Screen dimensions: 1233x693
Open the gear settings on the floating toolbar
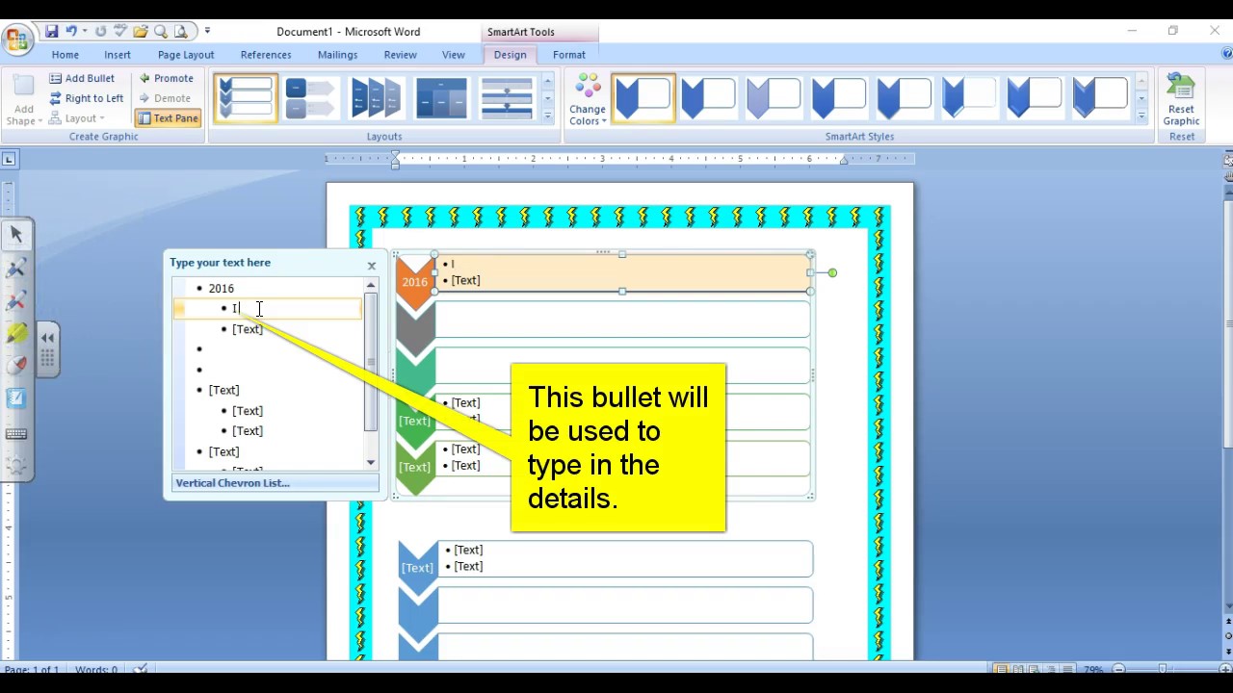tap(16, 465)
